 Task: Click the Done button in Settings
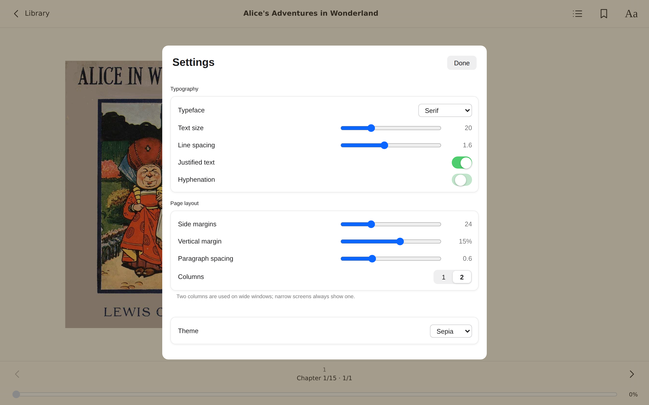(462, 63)
